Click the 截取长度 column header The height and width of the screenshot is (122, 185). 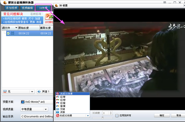pyautogui.click(x=46, y=28)
